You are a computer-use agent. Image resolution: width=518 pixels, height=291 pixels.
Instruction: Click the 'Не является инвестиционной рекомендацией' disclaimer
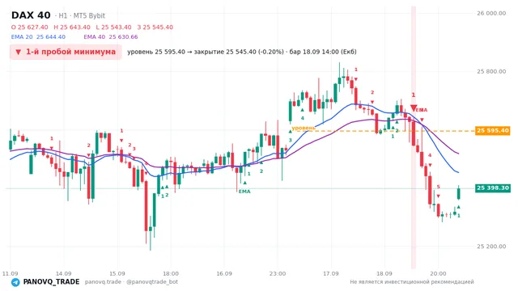pyautogui.click(x=412, y=282)
